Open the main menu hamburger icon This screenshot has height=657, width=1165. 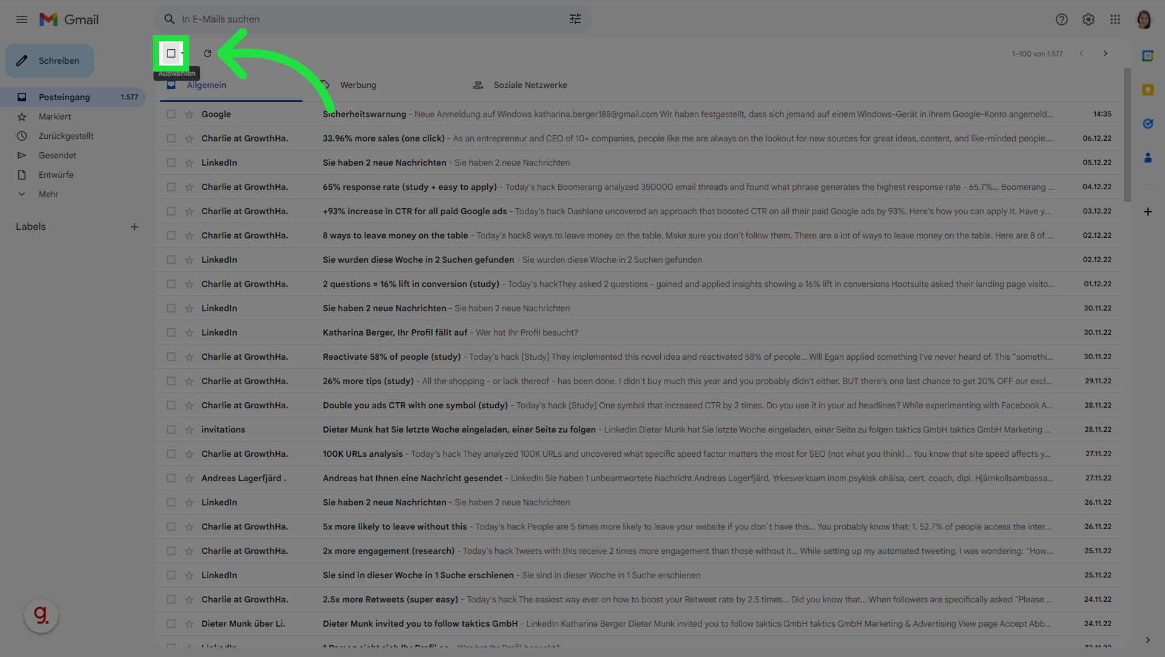coord(22,19)
